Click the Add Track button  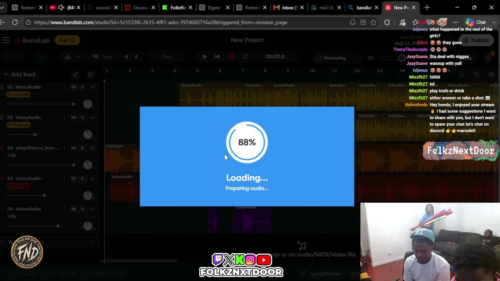point(20,74)
